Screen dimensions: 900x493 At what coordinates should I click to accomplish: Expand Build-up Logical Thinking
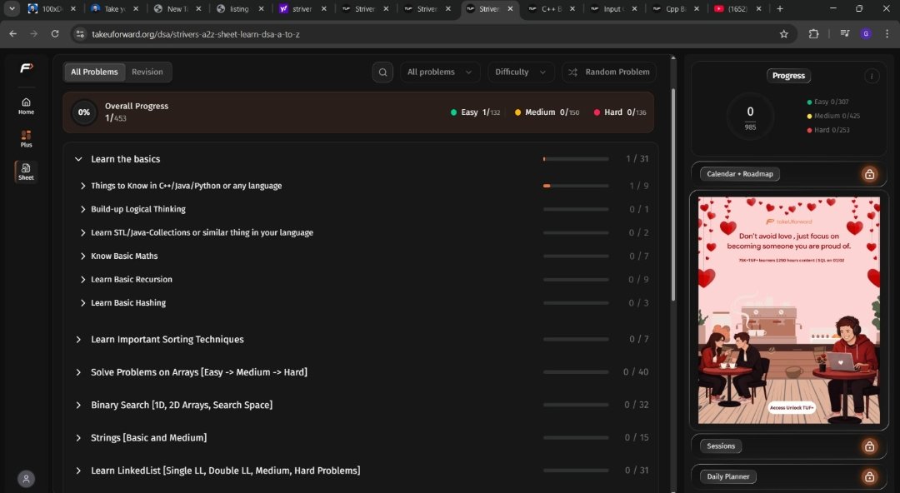[x=82, y=210]
